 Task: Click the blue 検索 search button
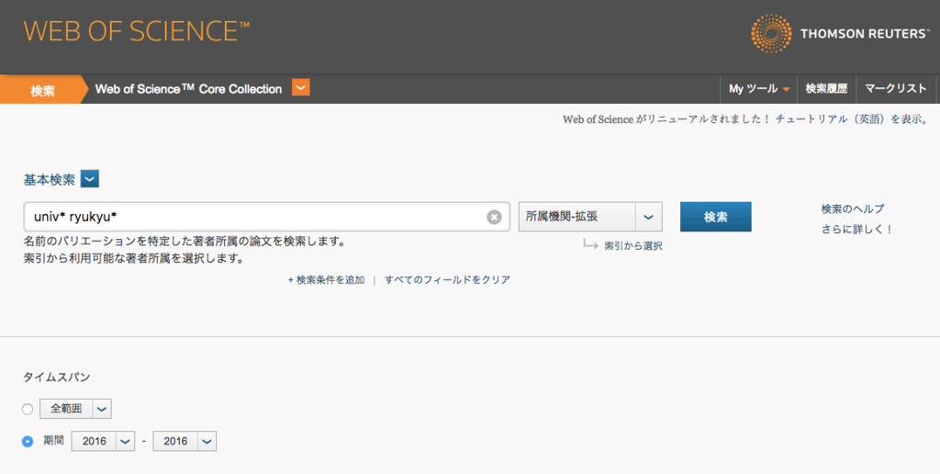point(716,217)
